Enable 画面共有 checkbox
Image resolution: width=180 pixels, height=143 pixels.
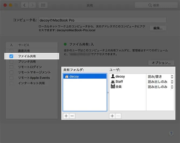(11, 51)
